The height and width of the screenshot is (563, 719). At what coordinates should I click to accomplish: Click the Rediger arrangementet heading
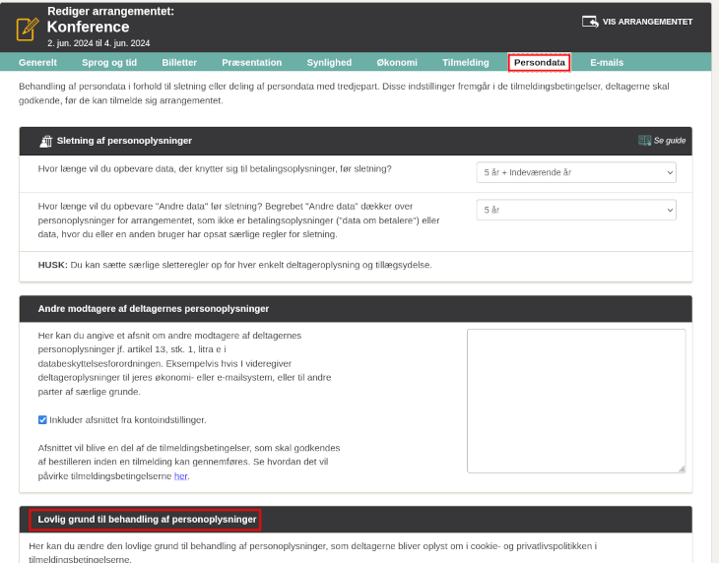tap(110, 11)
